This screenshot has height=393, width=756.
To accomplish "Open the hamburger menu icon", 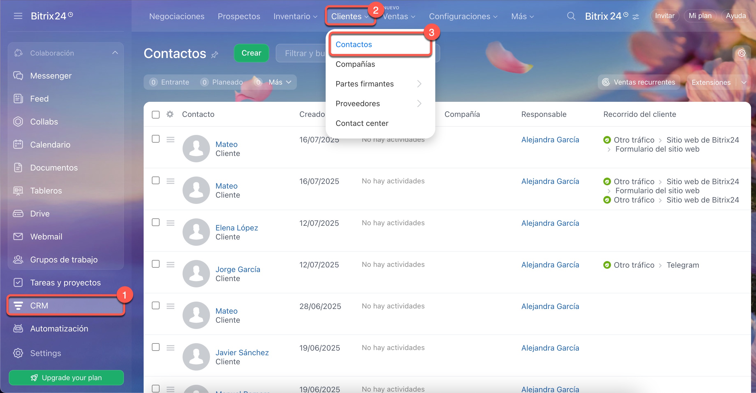I will (x=18, y=16).
